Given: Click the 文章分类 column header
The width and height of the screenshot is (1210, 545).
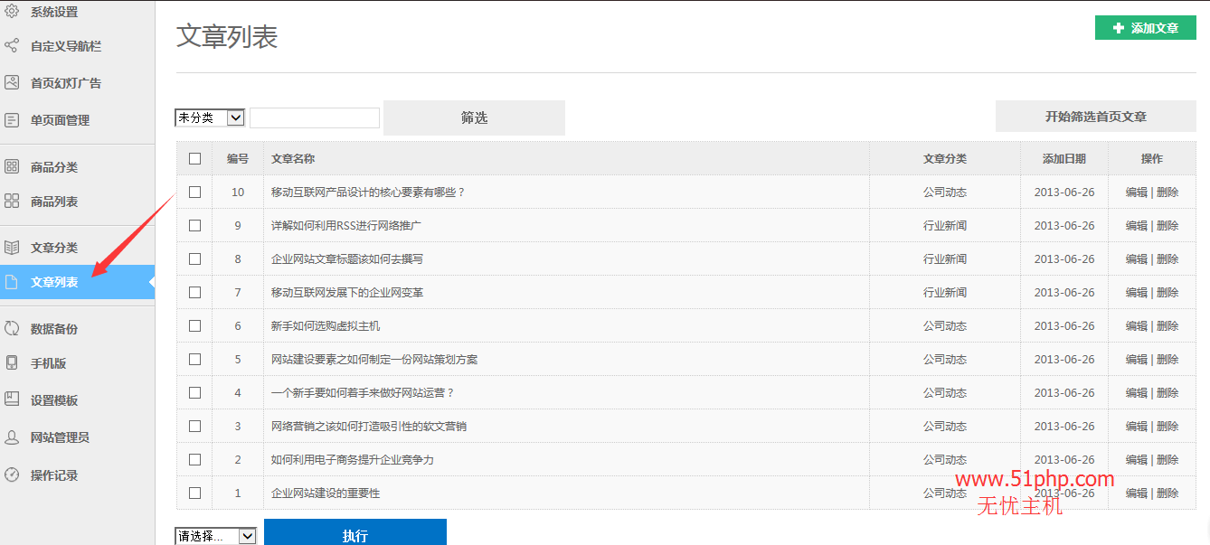Looking at the screenshot, I should click(x=945, y=158).
